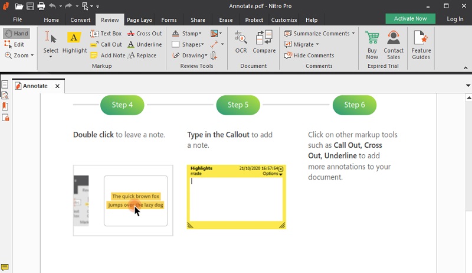Viewport: 472px width, 273px height.
Task: Click the Redo arrow icon
Action: [x=68, y=6]
